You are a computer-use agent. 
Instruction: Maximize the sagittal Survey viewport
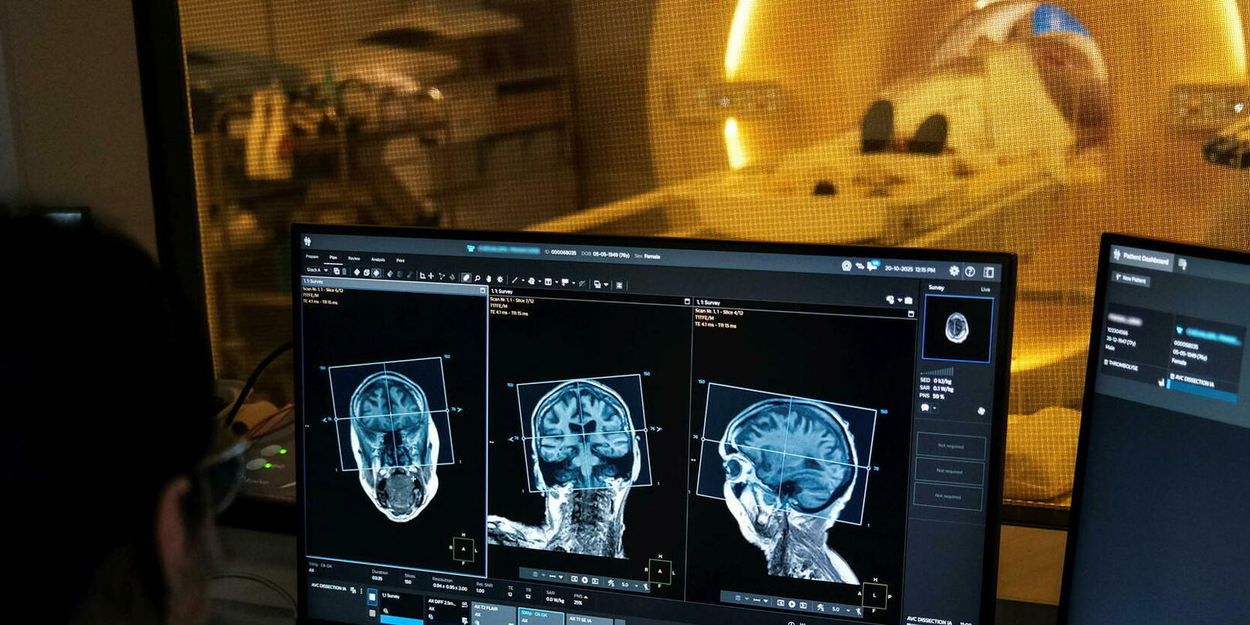pyautogui.click(x=910, y=314)
